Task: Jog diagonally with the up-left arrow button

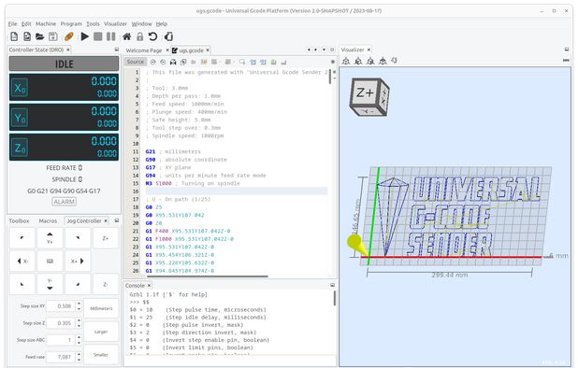Action: coord(22,238)
